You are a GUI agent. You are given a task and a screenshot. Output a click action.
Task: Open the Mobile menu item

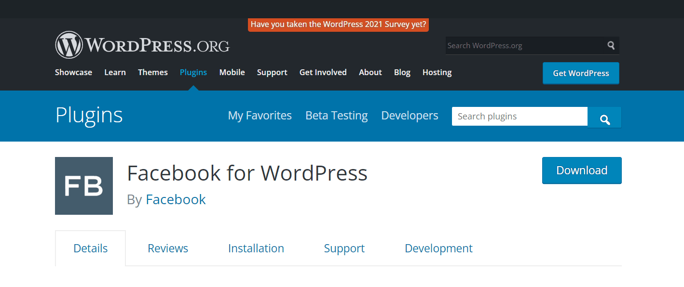[232, 72]
